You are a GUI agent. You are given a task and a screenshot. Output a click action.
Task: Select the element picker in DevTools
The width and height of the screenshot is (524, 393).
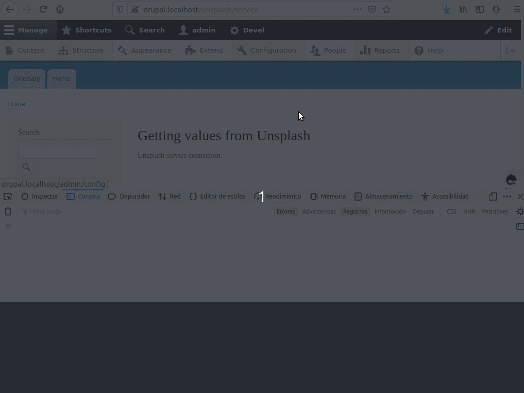(7, 196)
